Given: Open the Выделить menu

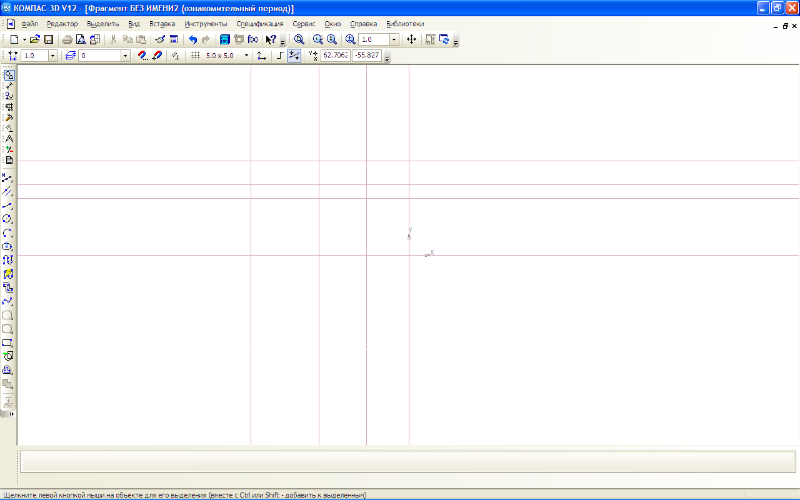Looking at the screenshot, I should tap(103, 24).
